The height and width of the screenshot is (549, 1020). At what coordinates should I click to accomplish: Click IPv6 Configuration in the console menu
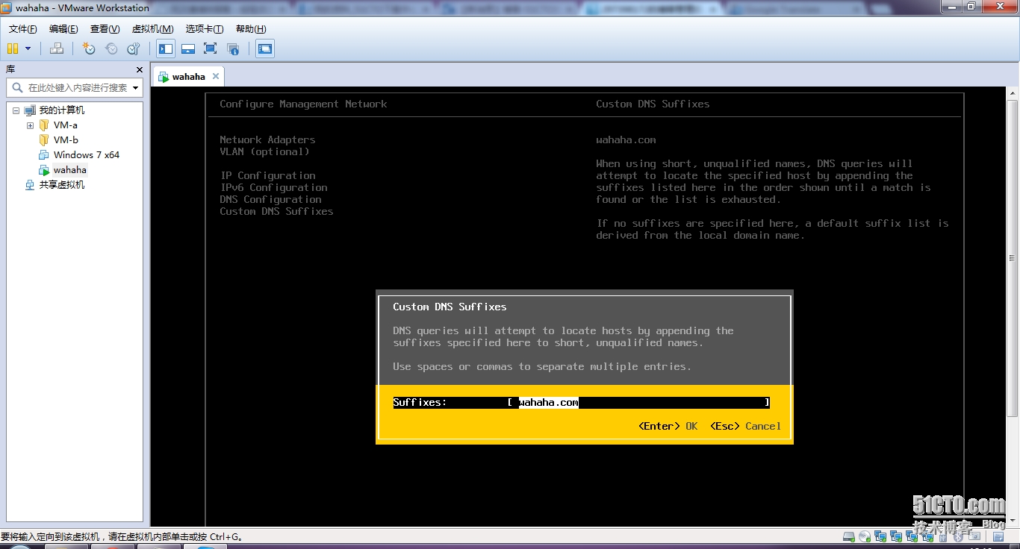pos(273,187)
